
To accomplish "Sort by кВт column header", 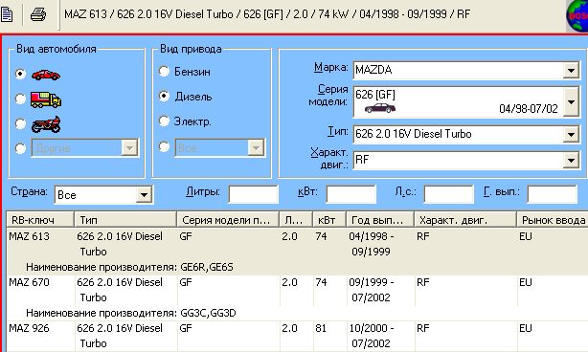I will pyautogui.click(x=329, y=219).
